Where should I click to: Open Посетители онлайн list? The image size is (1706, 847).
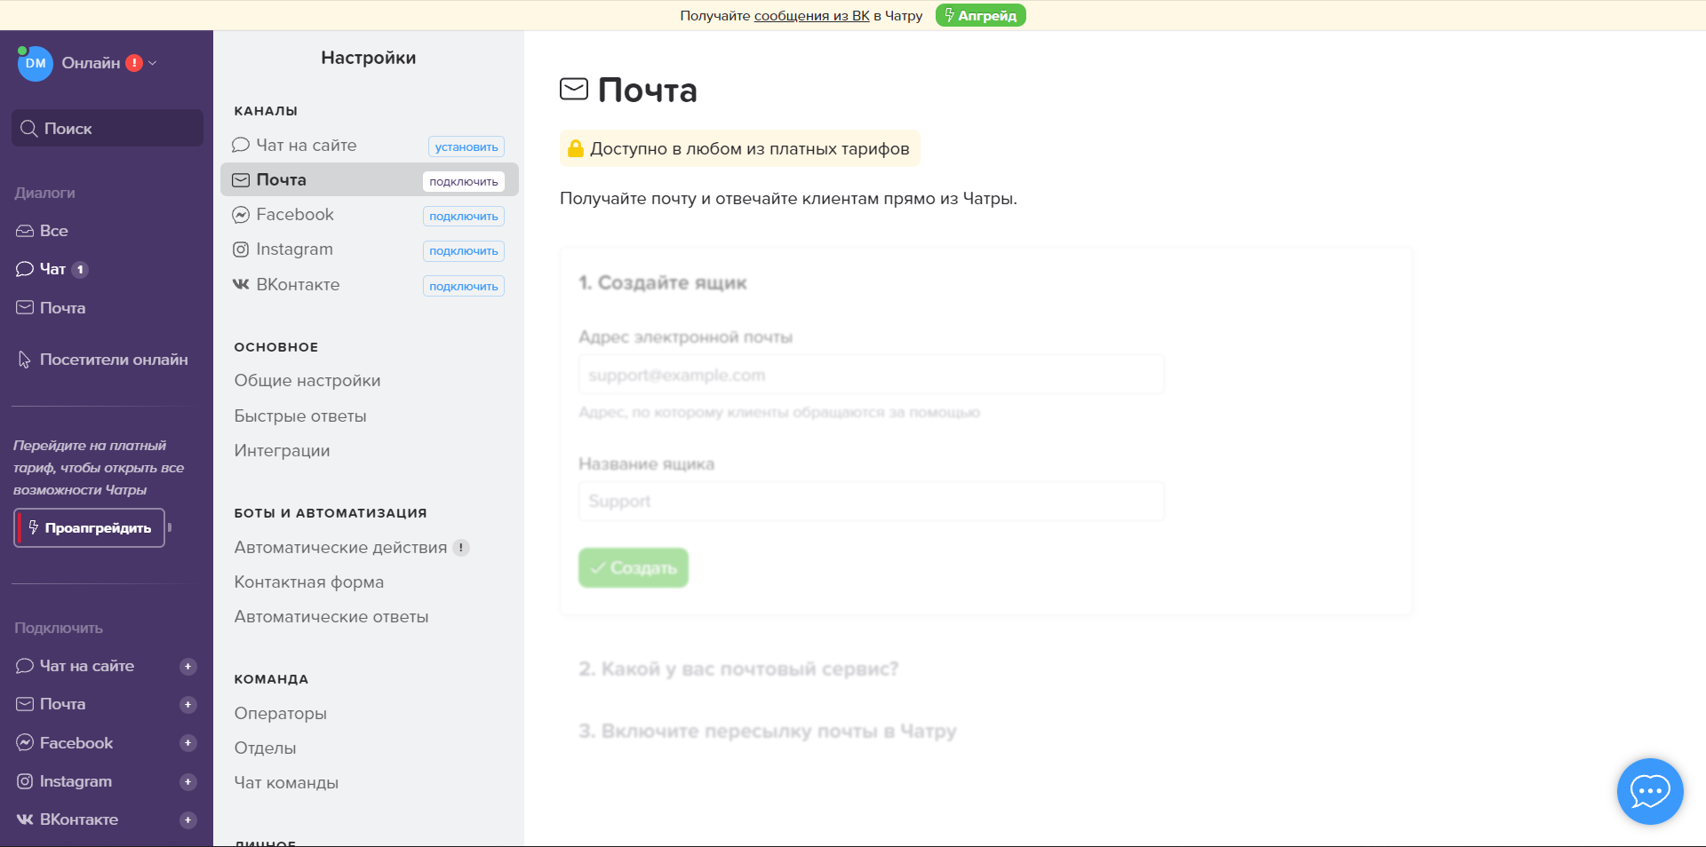pos(103,360)
